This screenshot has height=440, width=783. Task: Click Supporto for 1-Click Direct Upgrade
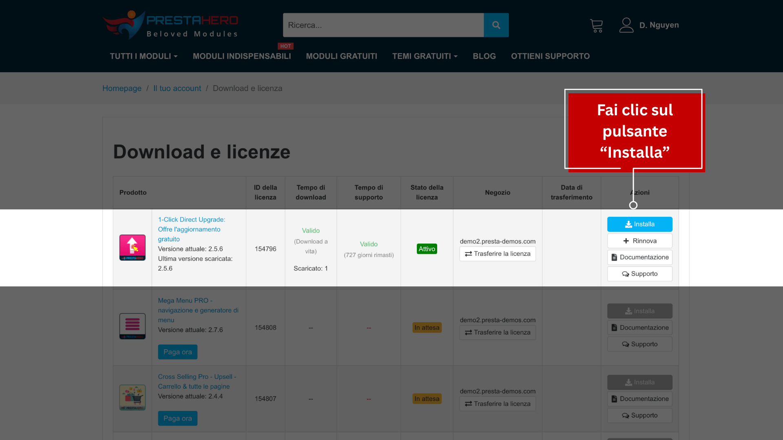coord(639,274)
